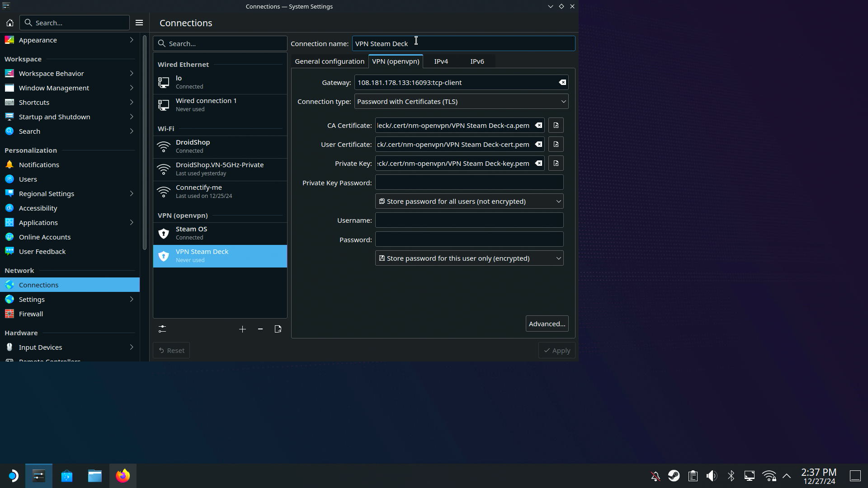Open Connection type dropdown
The height and width of the screenshot is (488, 868).
pyautogui.click(x=461, y=102)
